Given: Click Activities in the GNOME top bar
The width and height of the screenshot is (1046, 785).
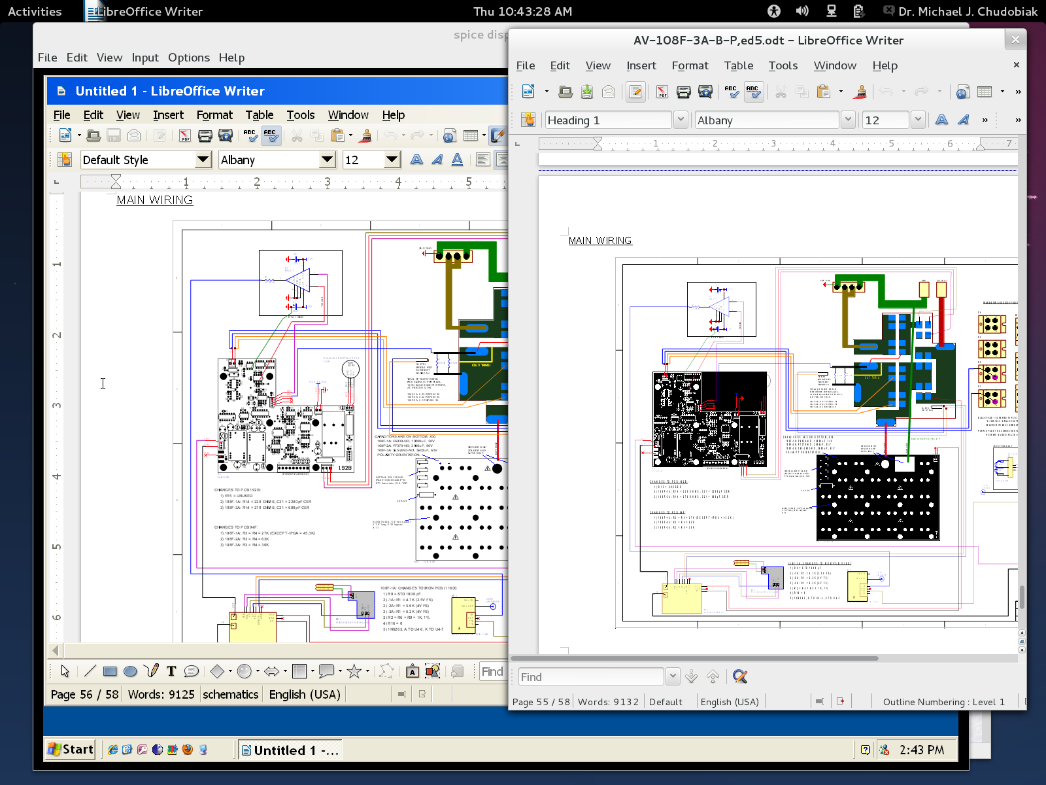Looking at the screenshot, I should (x=35, y=11).
